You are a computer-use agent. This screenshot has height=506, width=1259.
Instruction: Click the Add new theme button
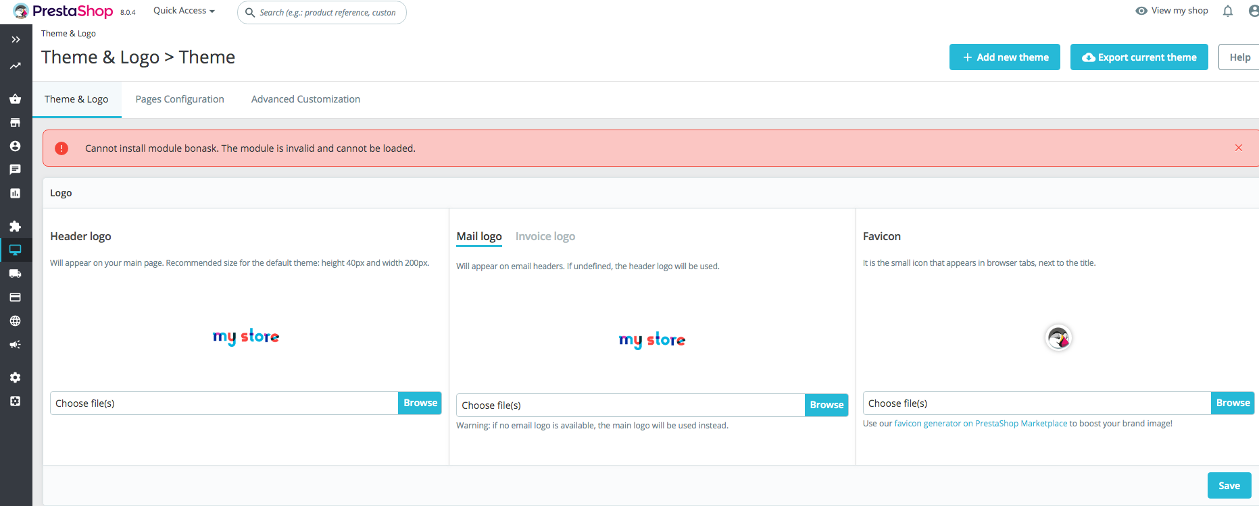pos(1005,57)
